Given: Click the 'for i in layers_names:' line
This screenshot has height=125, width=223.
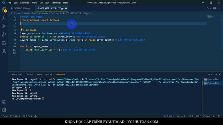Looking at the screenshot, I should coord(35,47).
